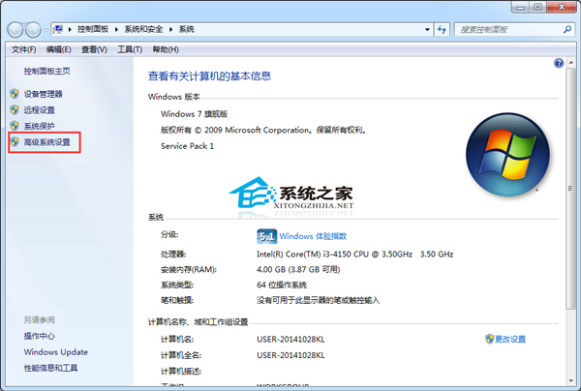Expand arrow after 控制面板 breadcrumb

[x=116, y=29]
